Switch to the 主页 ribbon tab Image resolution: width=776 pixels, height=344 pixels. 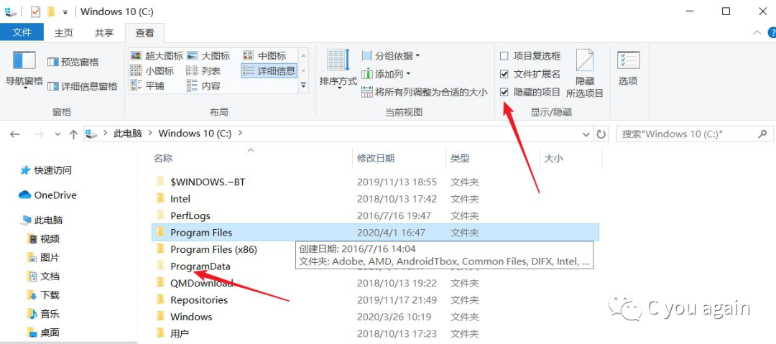[x=63, y=32]
